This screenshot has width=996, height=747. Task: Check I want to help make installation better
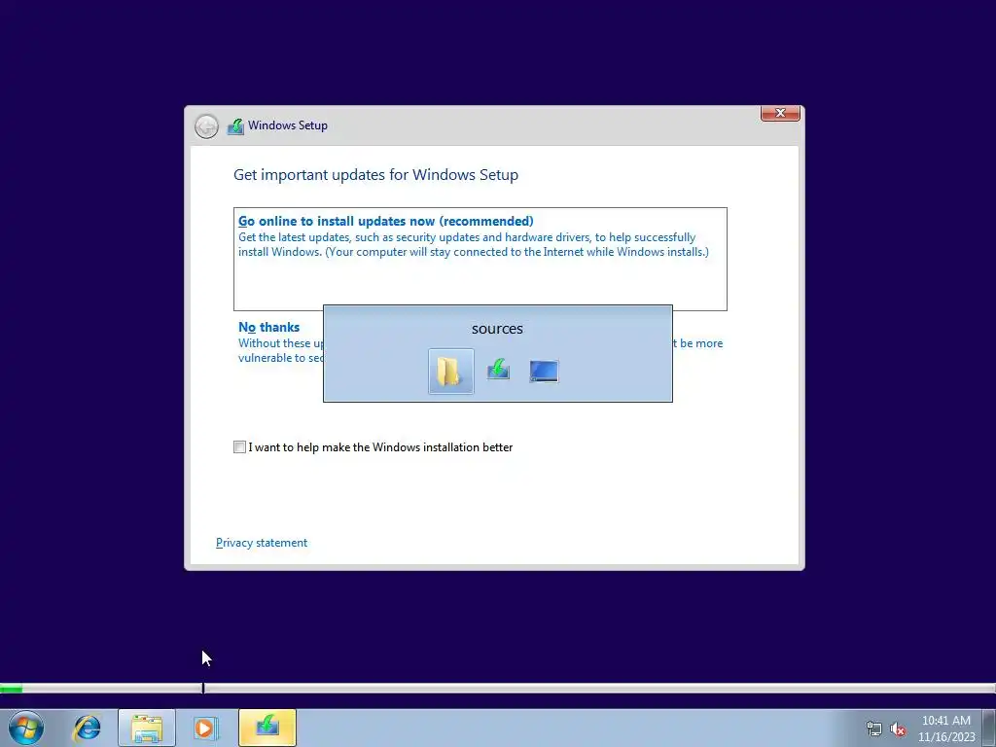(x=239, y=447)
